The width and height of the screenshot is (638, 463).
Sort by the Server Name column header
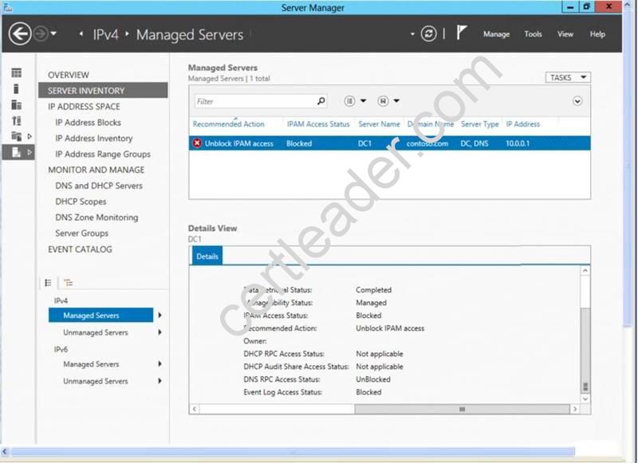pos(379,124)
